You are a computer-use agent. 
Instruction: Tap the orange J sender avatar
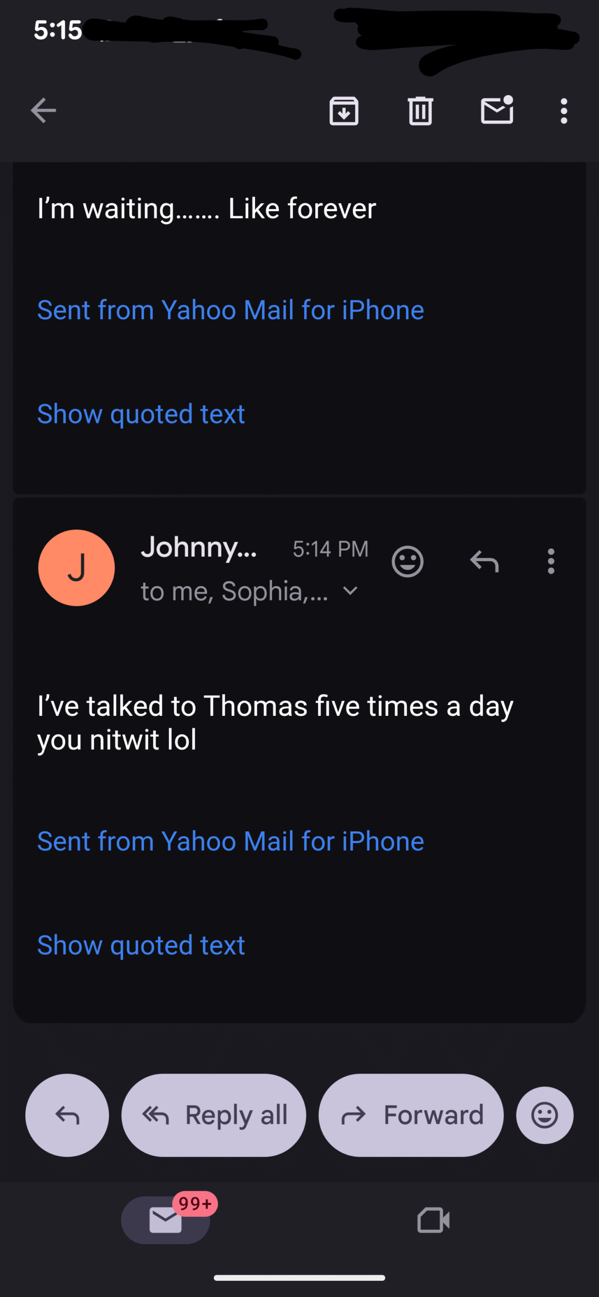tap(77, 567)
